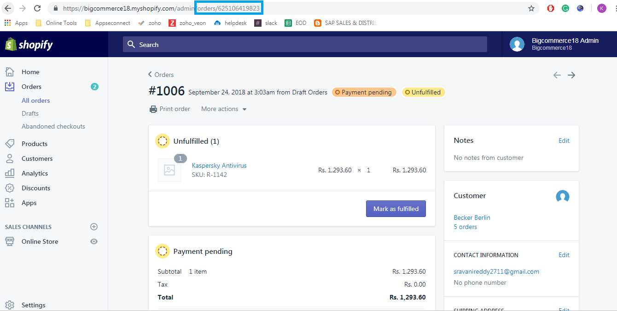Open the zoho bookmark
617x311 pixels.
coord(149,23)
